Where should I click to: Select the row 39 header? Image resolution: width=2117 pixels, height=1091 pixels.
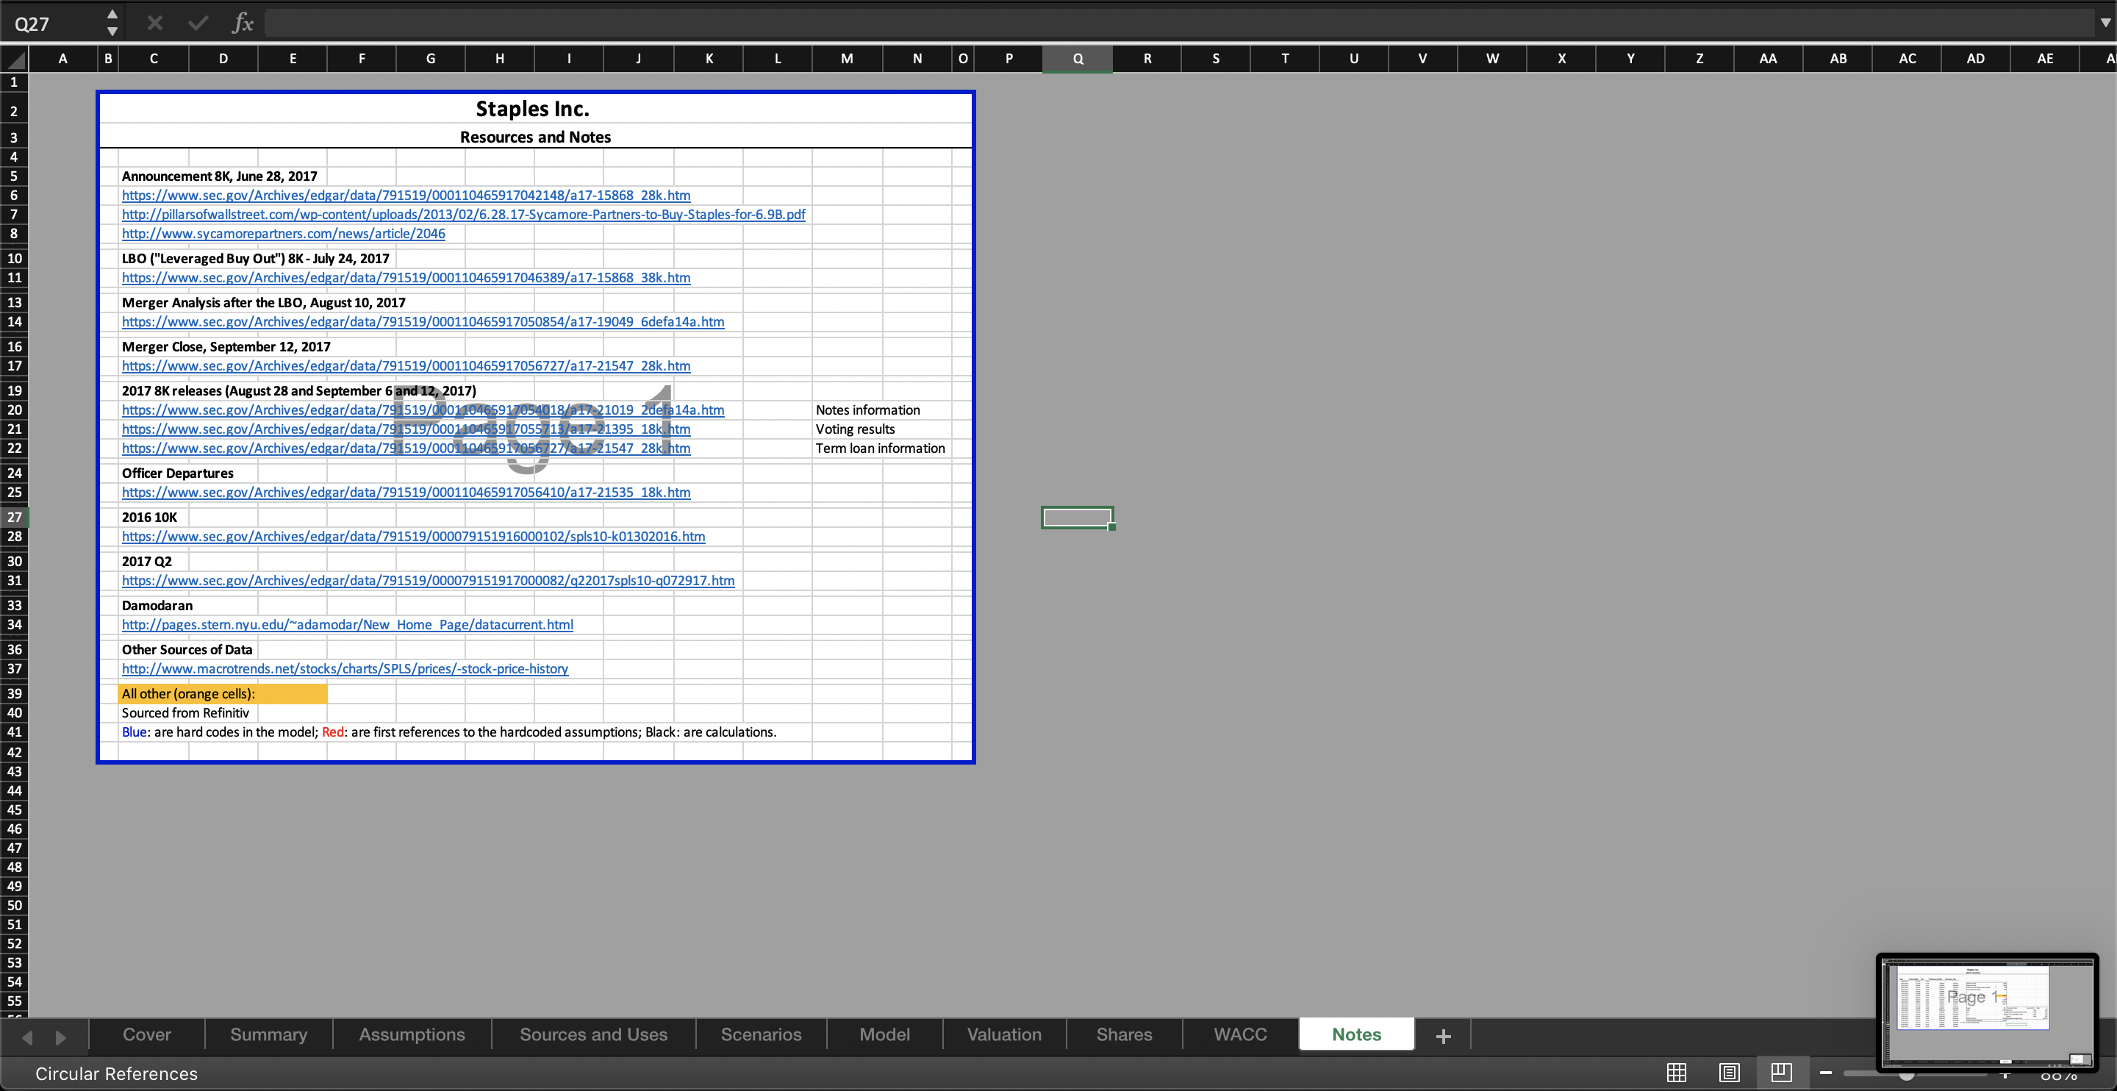click(x=14, y=693)
